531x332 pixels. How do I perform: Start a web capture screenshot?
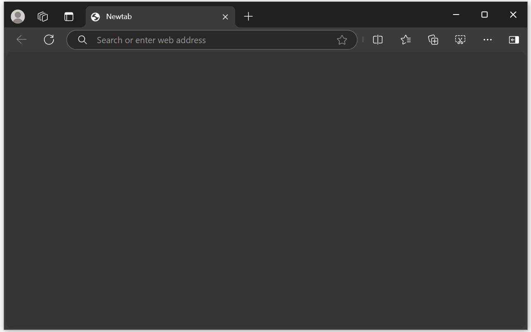tap(460, 40)
